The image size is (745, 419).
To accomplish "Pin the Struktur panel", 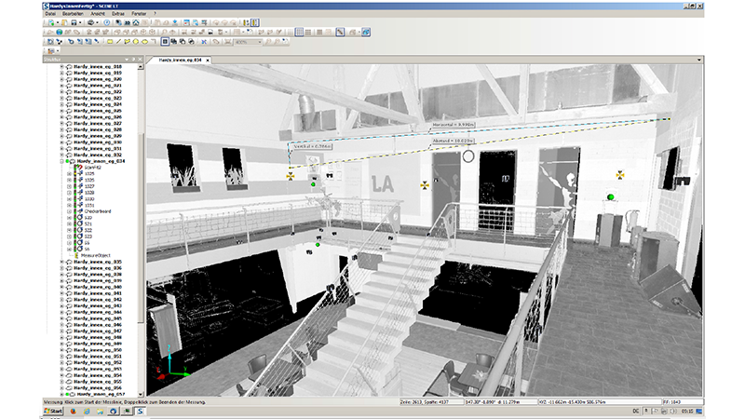I will coord(133,60).
